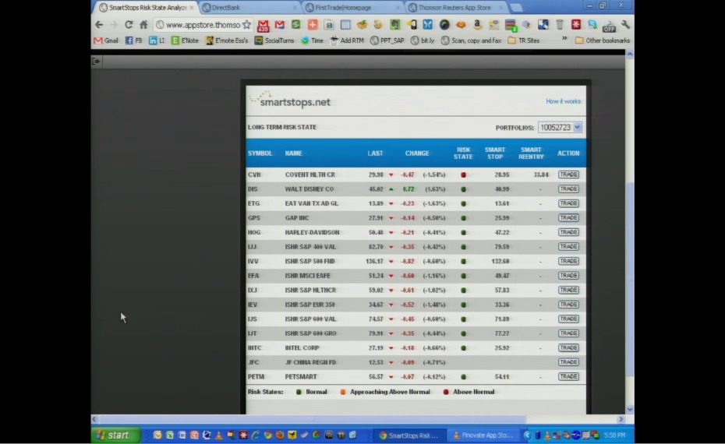Image resolution: width=725 pixels, height=444 pixels.
Task: Go back with the browser back arrow
Action: tap(99, 25)
